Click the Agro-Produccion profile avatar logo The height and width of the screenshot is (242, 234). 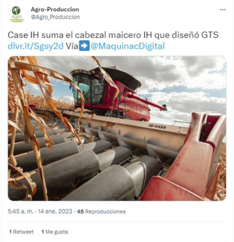(x=17, y=14)
